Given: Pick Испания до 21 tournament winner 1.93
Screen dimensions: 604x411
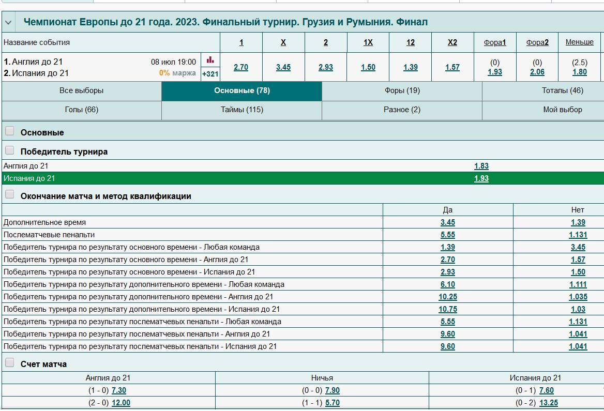Looking at the screenshot, I should 481,178.
